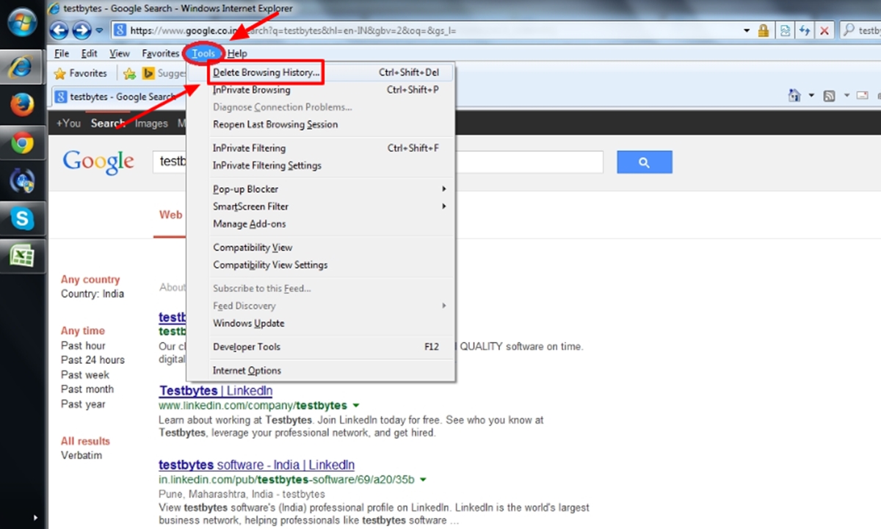Click the Bing Suggested Sites icon
Image resolution: width=881 pixels, height=529 pixels.
click(x=148, y=73)
